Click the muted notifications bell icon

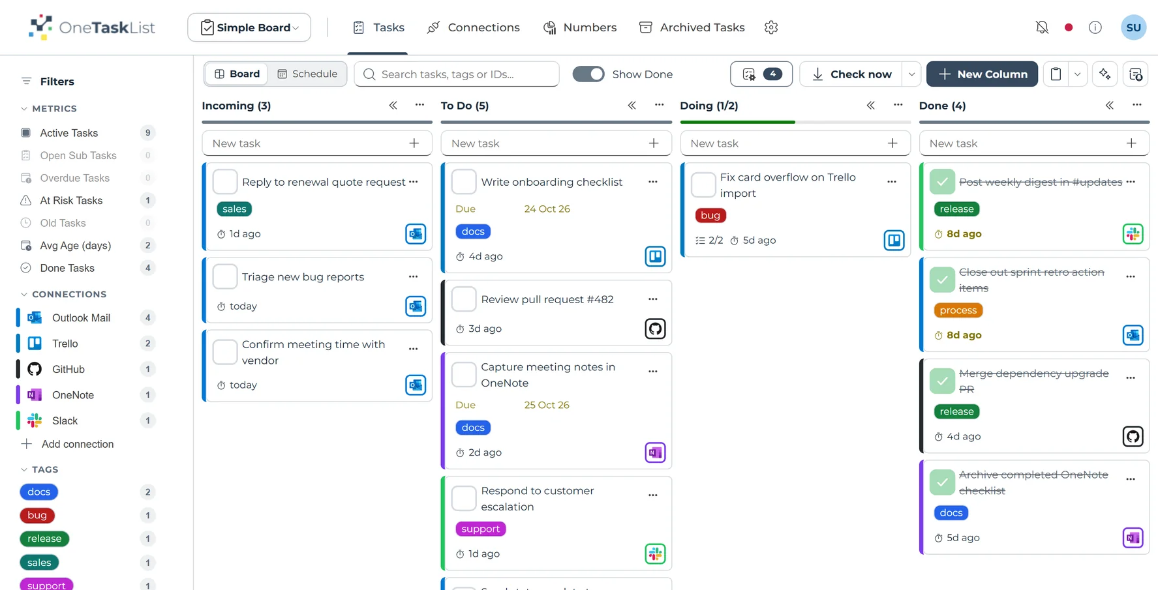pyautogui.click(x=1042, y=27)
